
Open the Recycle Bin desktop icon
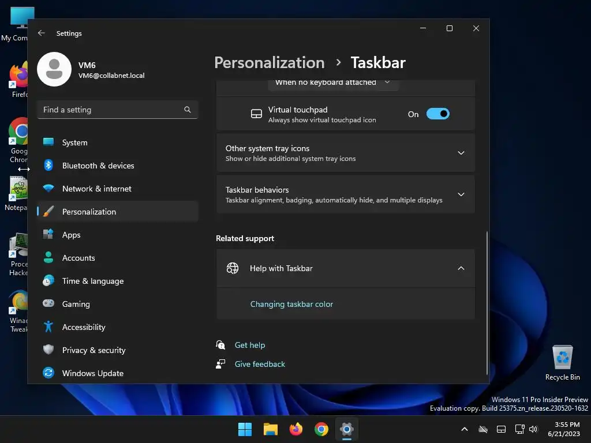562,362
